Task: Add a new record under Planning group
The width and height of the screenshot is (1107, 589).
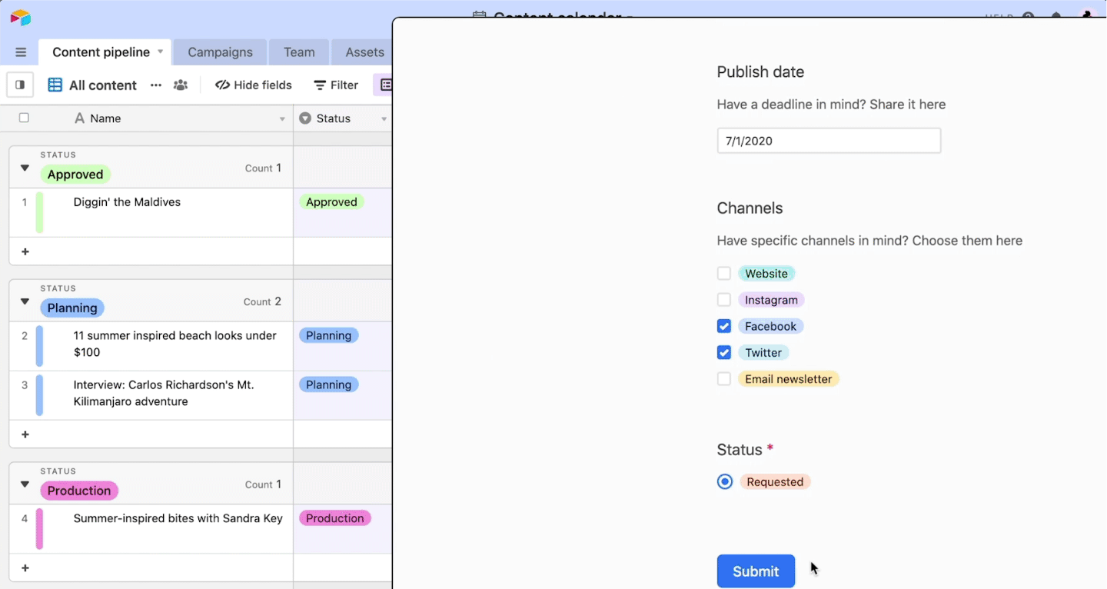Action: (25, 434)
